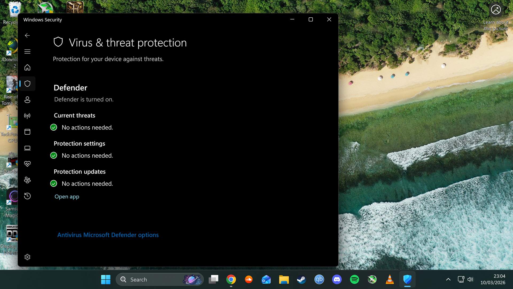Screen dimensions: 513x289
Task: Expand the navigation pane with hamburger menu
Action: click(x=27, y=51)
